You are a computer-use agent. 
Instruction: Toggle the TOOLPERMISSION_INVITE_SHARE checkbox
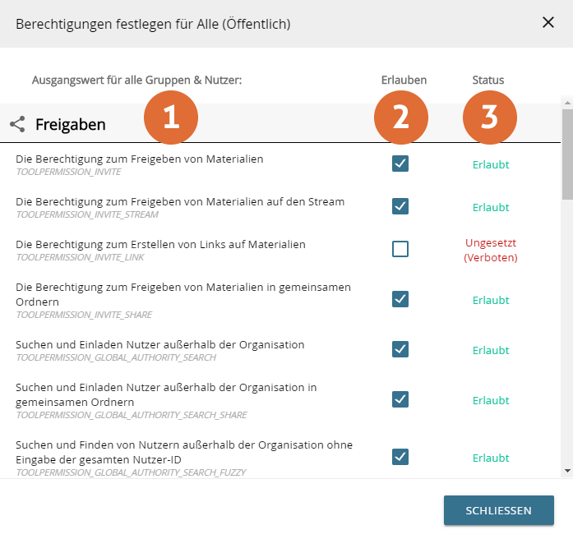click(x=400, y=299)
